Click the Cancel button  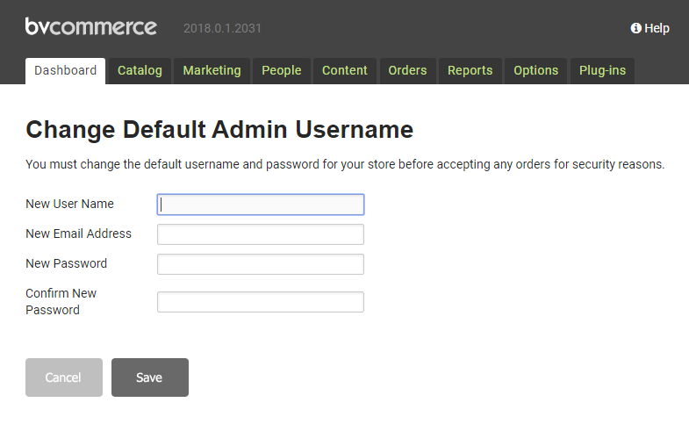(x=63, y=377)
